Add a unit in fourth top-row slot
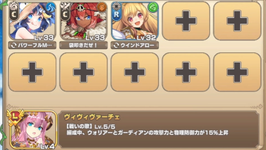Screen dimensions: 266x150 186,21
